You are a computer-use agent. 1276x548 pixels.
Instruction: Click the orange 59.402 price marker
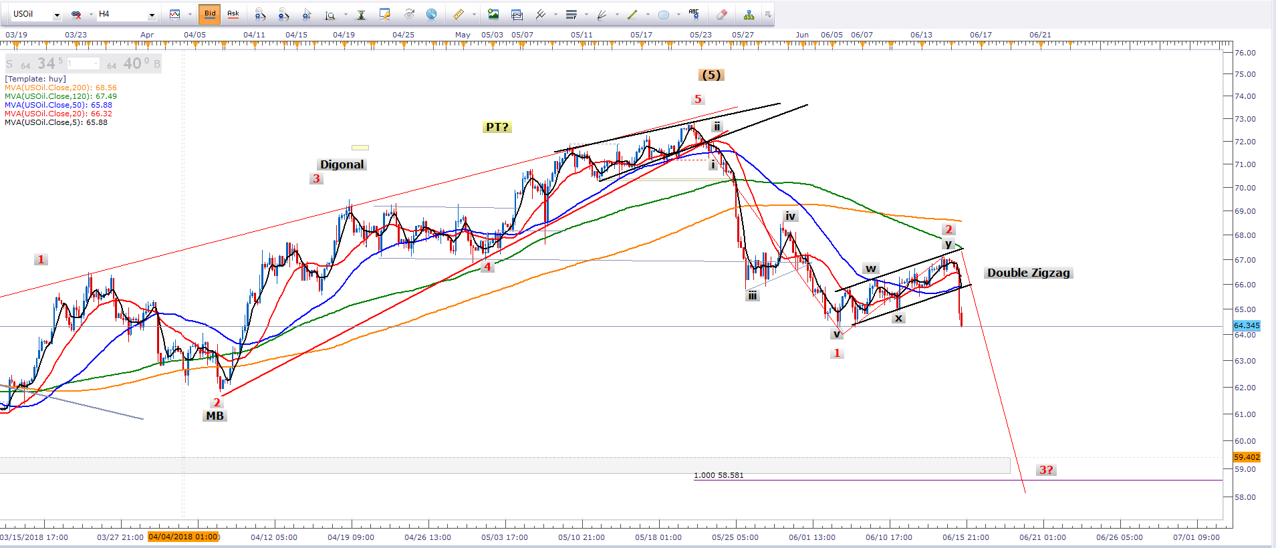[x=1247, y=457]
